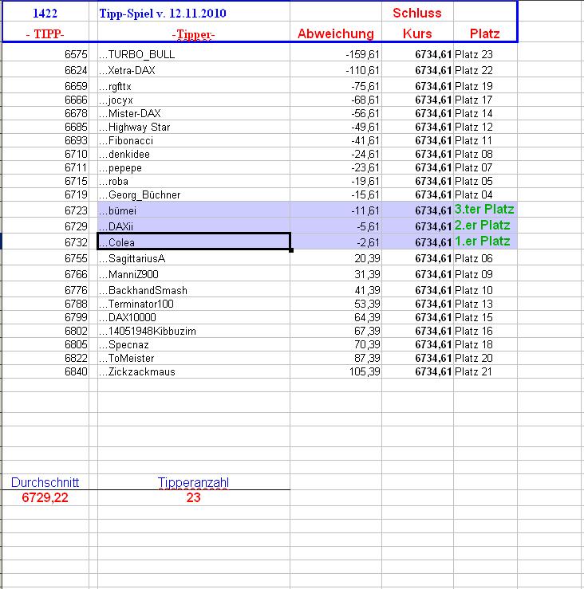Select the ...Zickzackmaus cell

(x=194, y=371)
